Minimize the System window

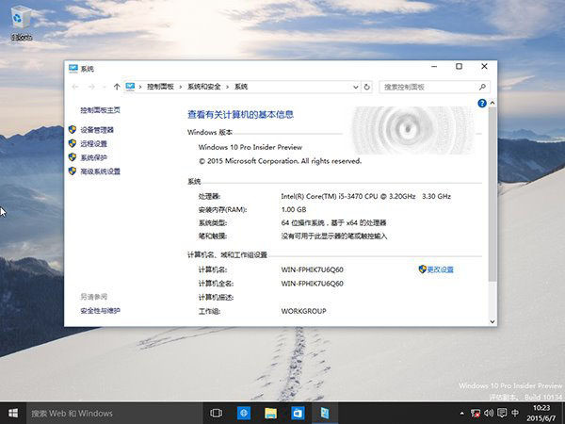click(x=434, y=66)
